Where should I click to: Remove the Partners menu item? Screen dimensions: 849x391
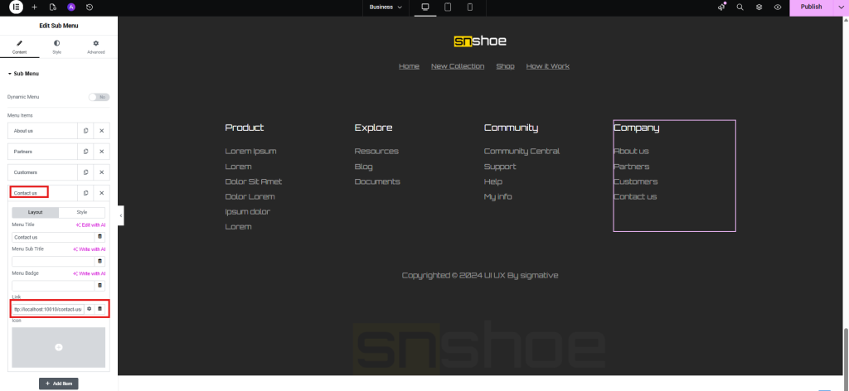pyautogui.click(x=101, y=152)
